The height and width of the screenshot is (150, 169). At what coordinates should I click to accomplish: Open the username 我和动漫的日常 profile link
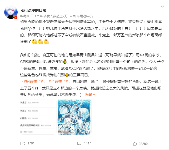click(33, 10)
